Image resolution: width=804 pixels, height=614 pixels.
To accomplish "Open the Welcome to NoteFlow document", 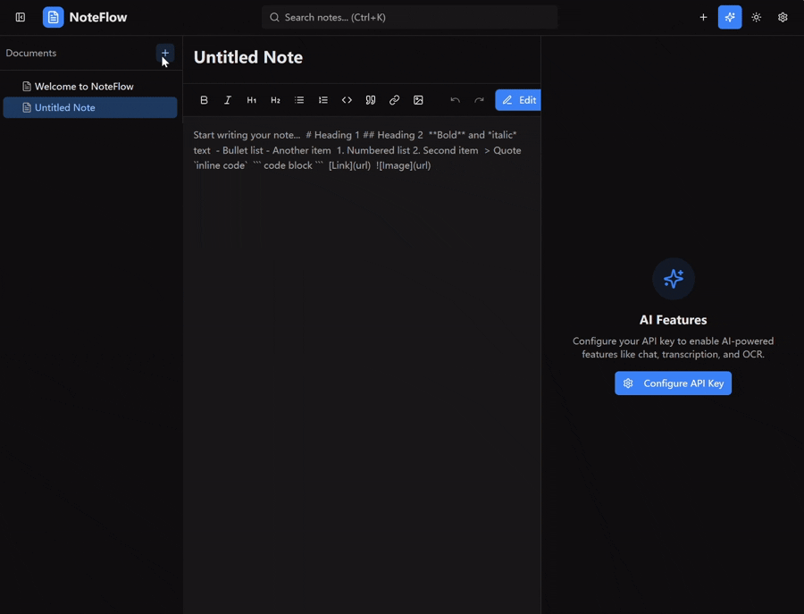I will tap(84, 87).
